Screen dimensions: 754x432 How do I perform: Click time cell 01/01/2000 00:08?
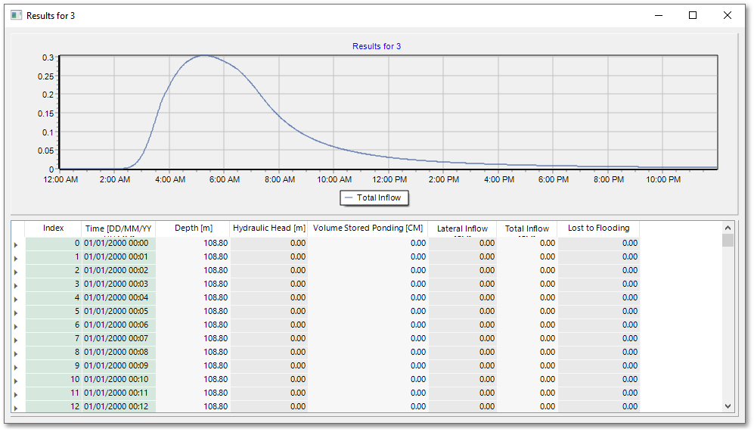[118, 352]
